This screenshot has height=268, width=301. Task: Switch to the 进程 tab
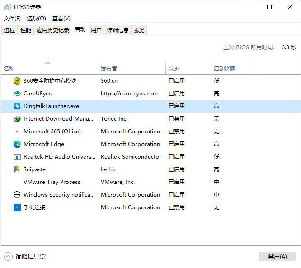pyautogui.click(x=9, y=30)
